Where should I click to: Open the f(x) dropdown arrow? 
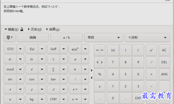(x=42, y=49)
